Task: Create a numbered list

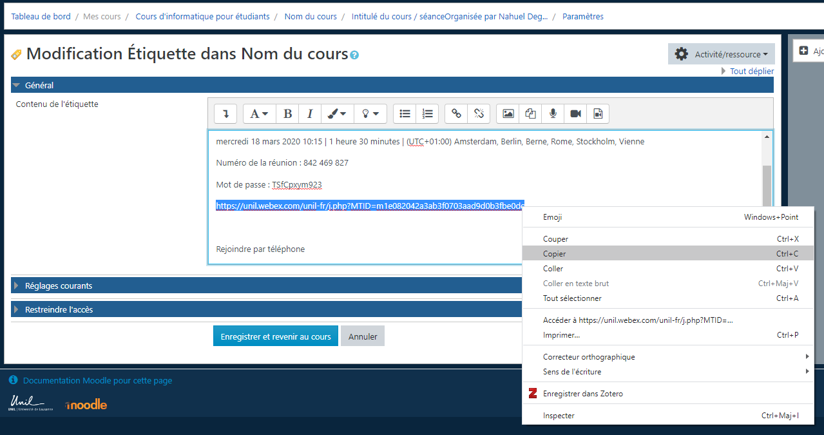Action: pyautogui.click(x=427, y=113)
